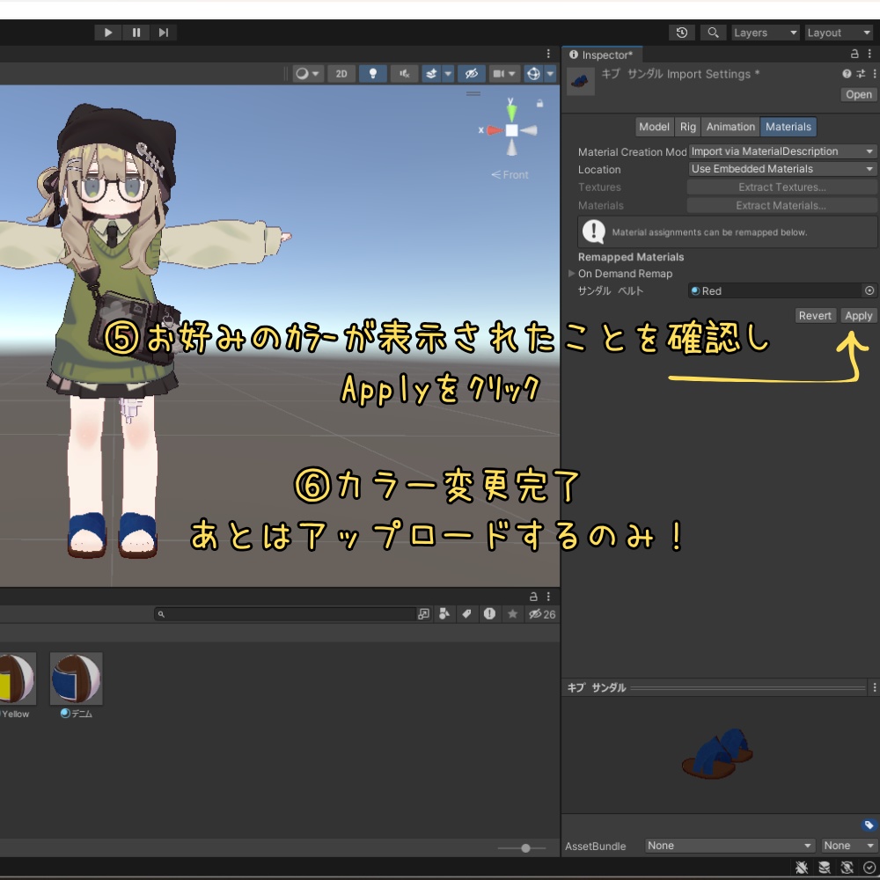Toggle the scene visibility eye icon
Image resolution: width=880 pixels, height=880 pixels.
(x=472, y=73)
